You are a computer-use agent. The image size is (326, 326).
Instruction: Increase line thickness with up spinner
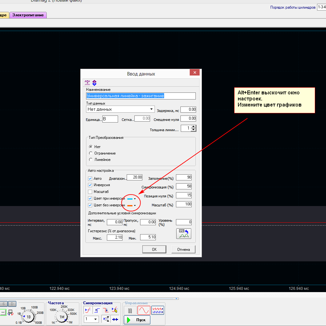click(194, 127)
